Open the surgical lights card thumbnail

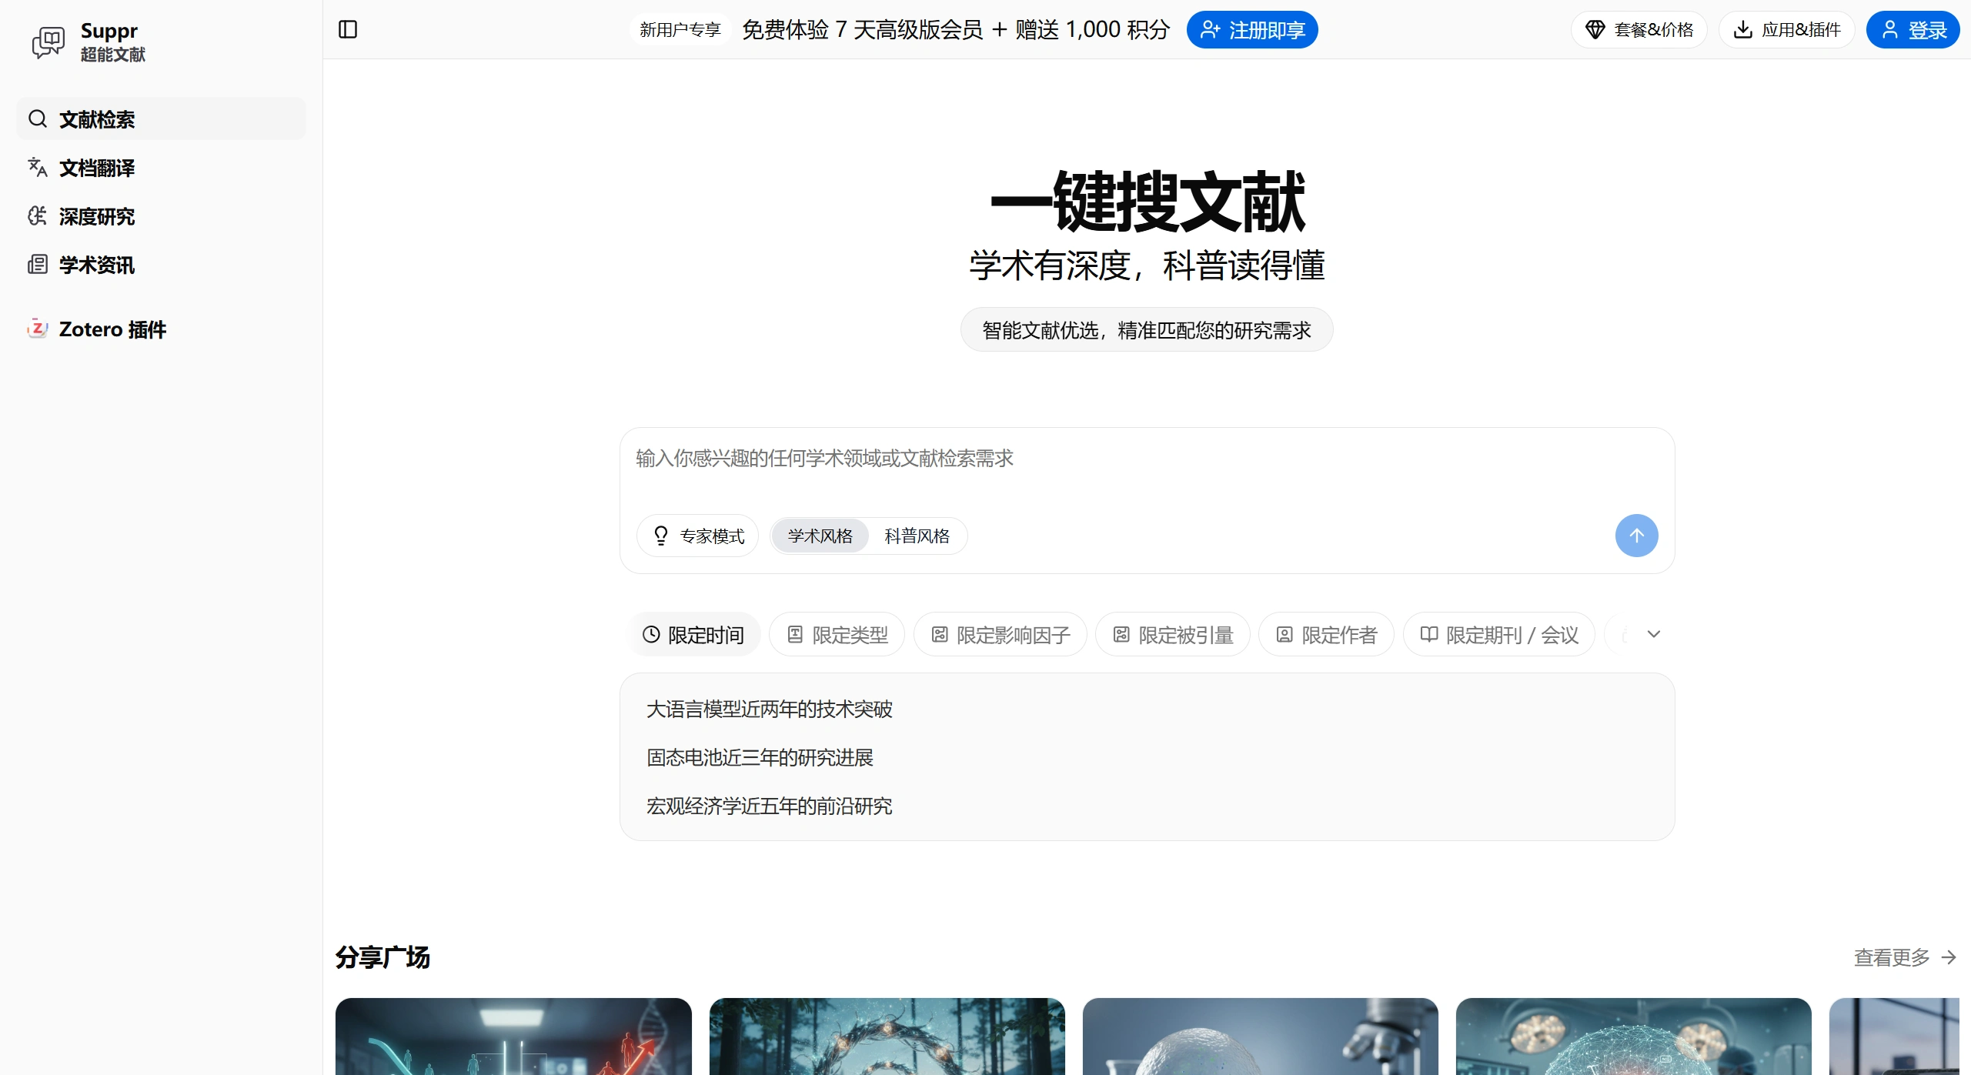(1634, 1037)
